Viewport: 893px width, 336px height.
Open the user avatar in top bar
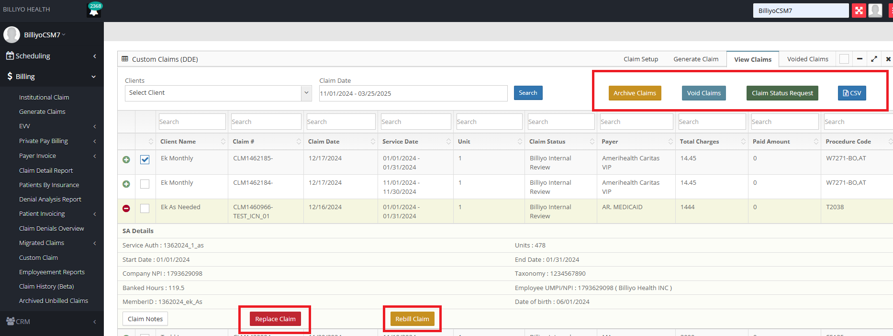tap(875, 11)
